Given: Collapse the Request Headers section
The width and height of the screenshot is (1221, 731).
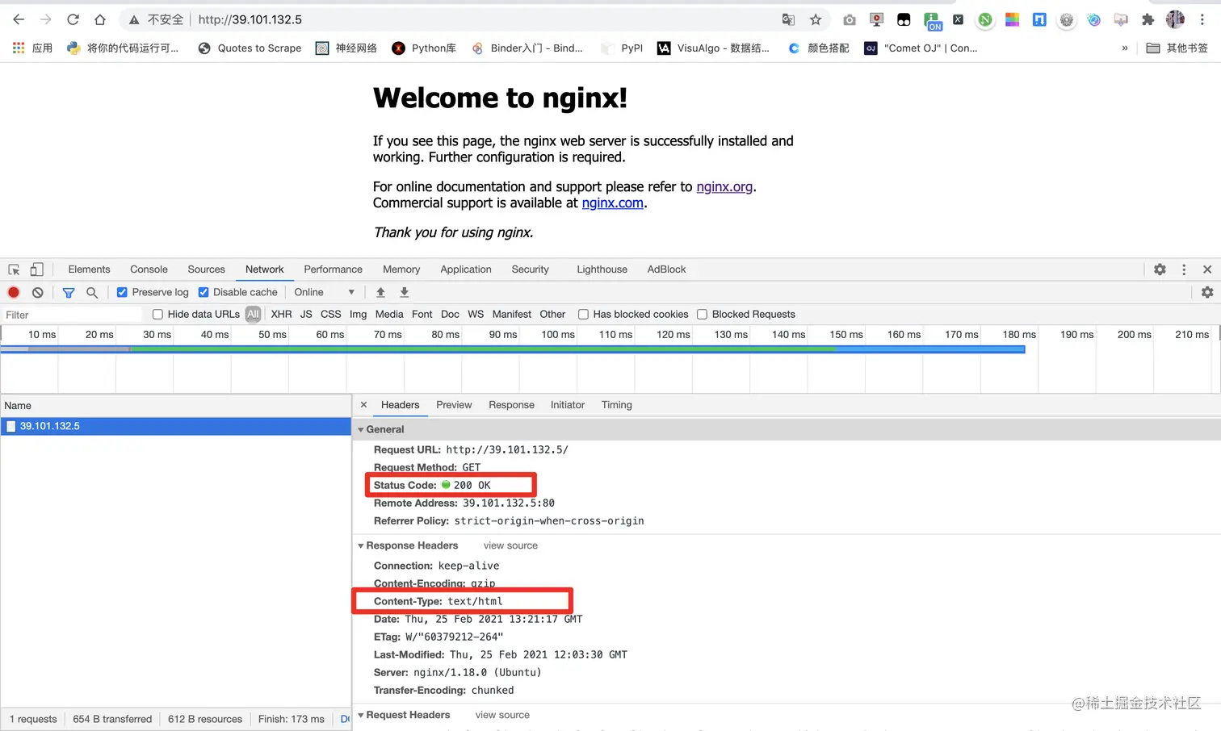Looking at the screenshot, I should point(361,715).
